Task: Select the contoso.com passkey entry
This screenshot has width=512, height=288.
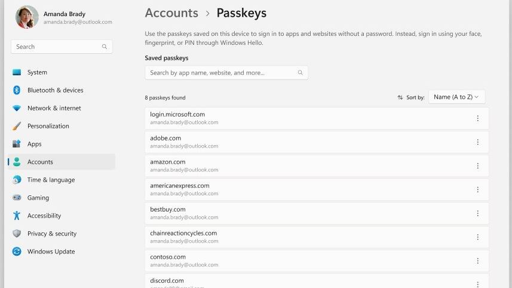Action: pyautogui.click(x=299, y=261)
